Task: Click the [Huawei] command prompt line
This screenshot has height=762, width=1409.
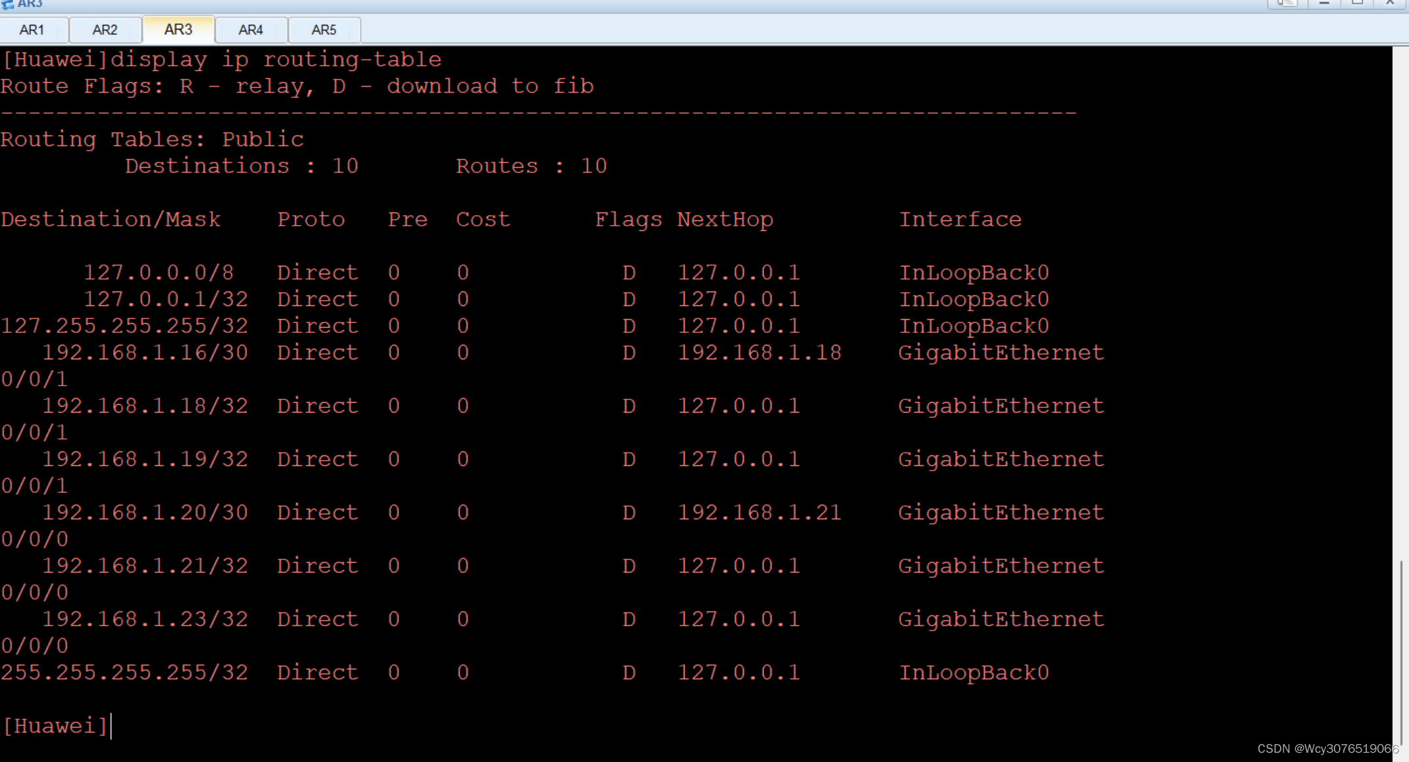Action: [x=55, y=726]
